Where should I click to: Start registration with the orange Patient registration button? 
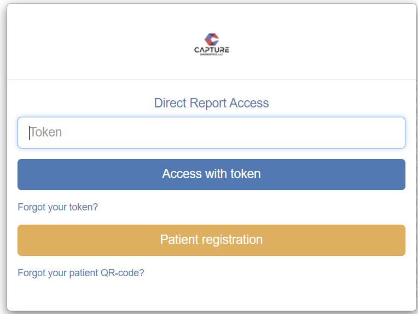tap(211, 240)
